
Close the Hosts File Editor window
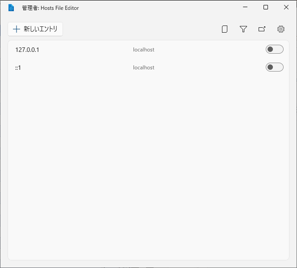(x=286, y=7)
